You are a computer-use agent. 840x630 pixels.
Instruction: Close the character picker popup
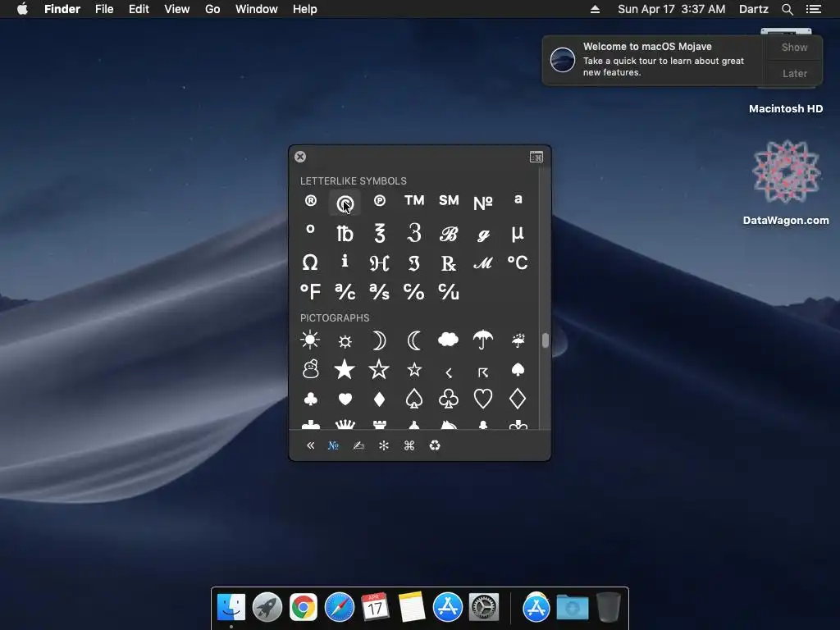pyautogui.click(x=300, y=157)
